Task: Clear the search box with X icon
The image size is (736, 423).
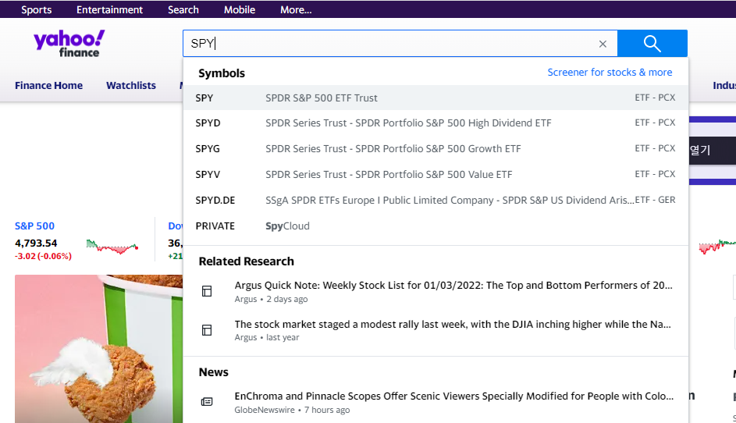Action: click(x=603, y=44)
